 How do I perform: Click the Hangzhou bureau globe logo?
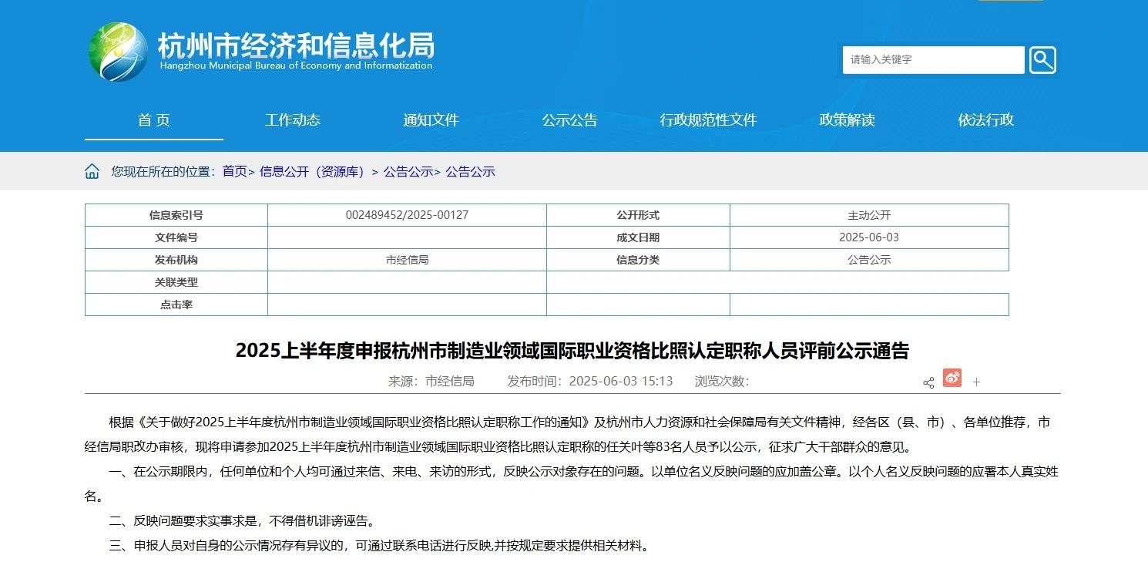pos(118,52)
